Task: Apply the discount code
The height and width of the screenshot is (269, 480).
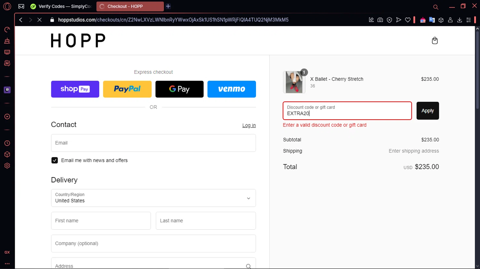Action: (428, 111)
